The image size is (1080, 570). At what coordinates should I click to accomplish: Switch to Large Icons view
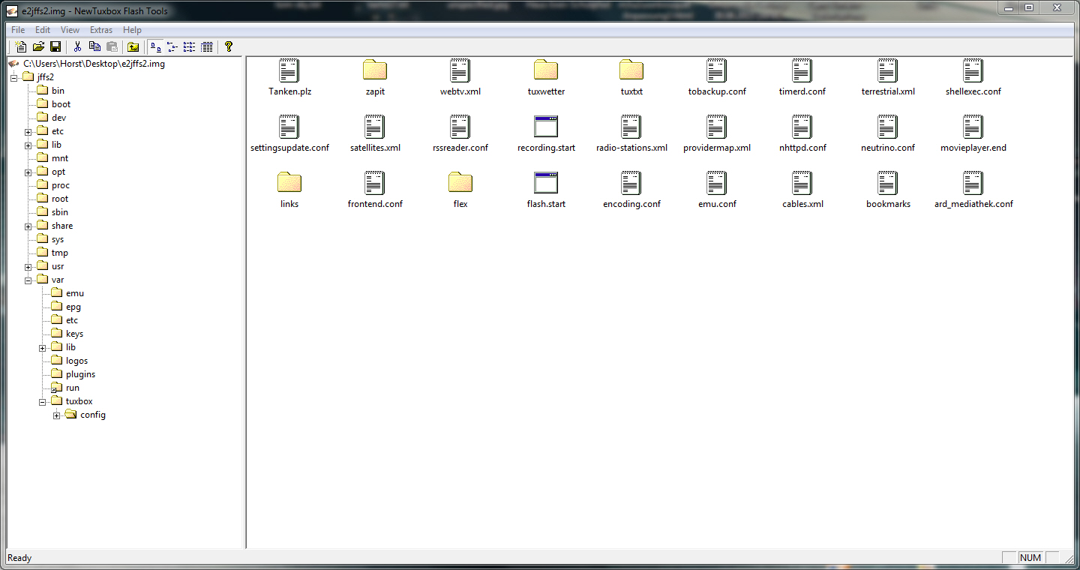(x=155, y=47)
